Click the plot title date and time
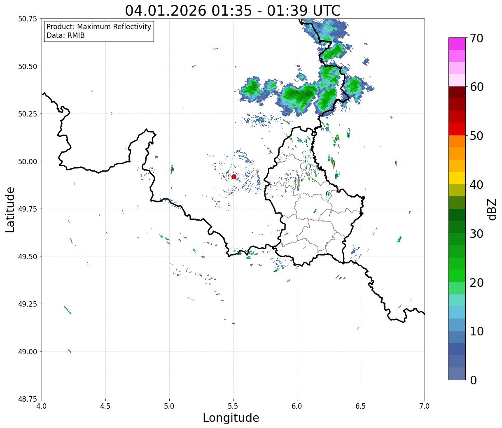 (x=233, y=10)
